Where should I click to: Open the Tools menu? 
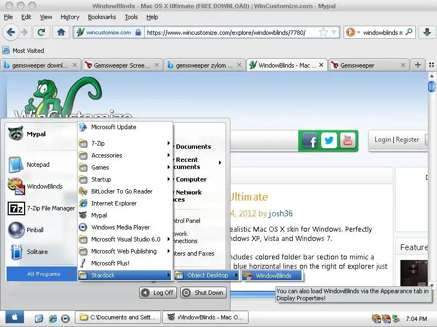[x=131, y=17]
